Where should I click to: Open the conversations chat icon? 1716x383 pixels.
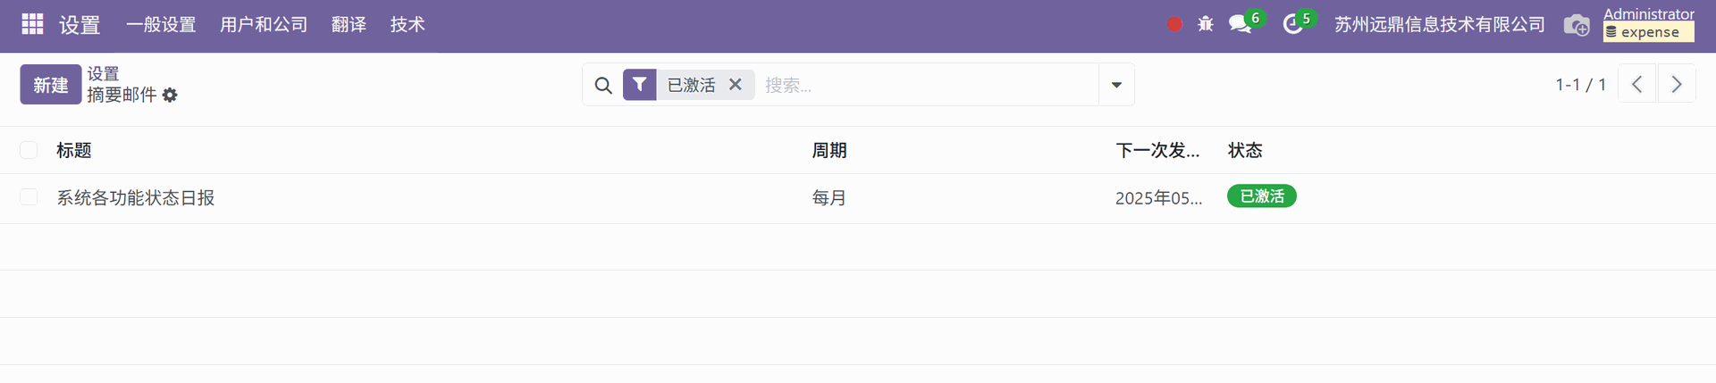1241,24
